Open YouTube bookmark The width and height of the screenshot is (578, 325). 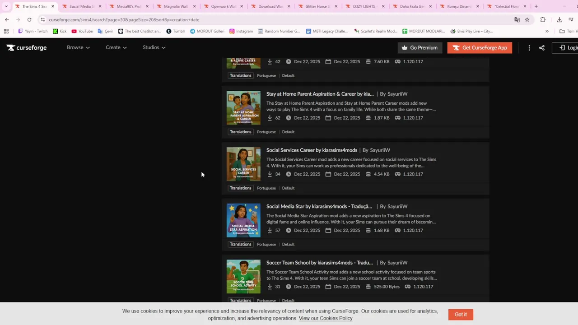pyautogui.click(x=82, y=31)
